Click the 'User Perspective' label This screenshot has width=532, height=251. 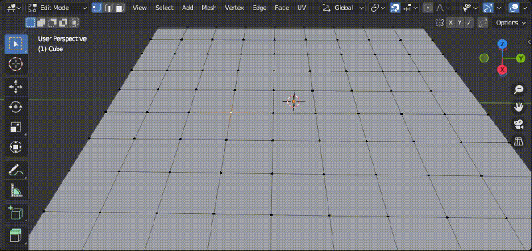click(63, 39)
